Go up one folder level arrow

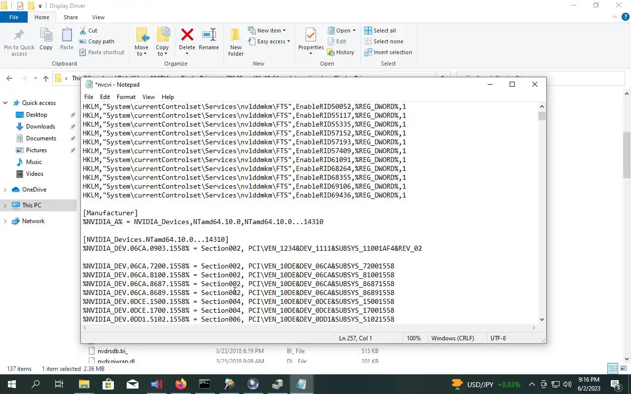click(46, 78)
